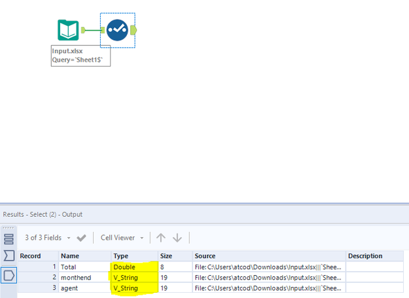Select the Double type cell
This screenshot has height=298, width=409.
pyautogui.click(x=134, y=267)
